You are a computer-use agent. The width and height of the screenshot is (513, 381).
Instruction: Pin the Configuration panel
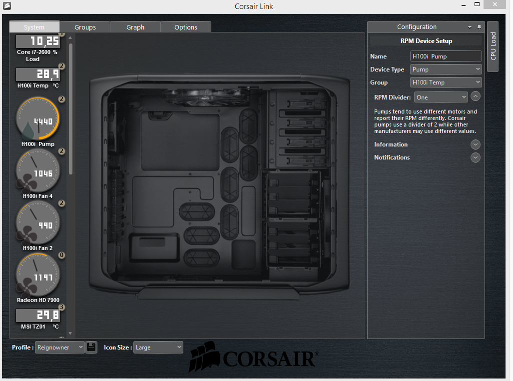point(479,27)
